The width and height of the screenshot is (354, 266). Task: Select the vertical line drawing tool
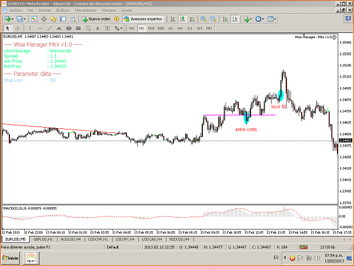pos(30,28)
